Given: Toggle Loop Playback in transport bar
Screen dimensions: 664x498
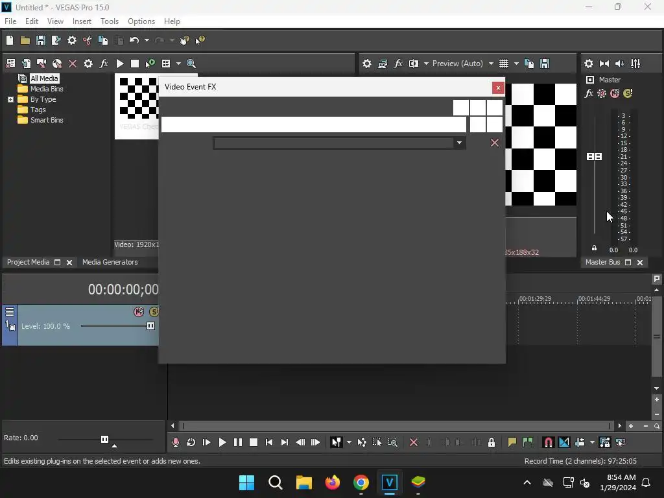Looking at the screenshot, I should point(191,442).
